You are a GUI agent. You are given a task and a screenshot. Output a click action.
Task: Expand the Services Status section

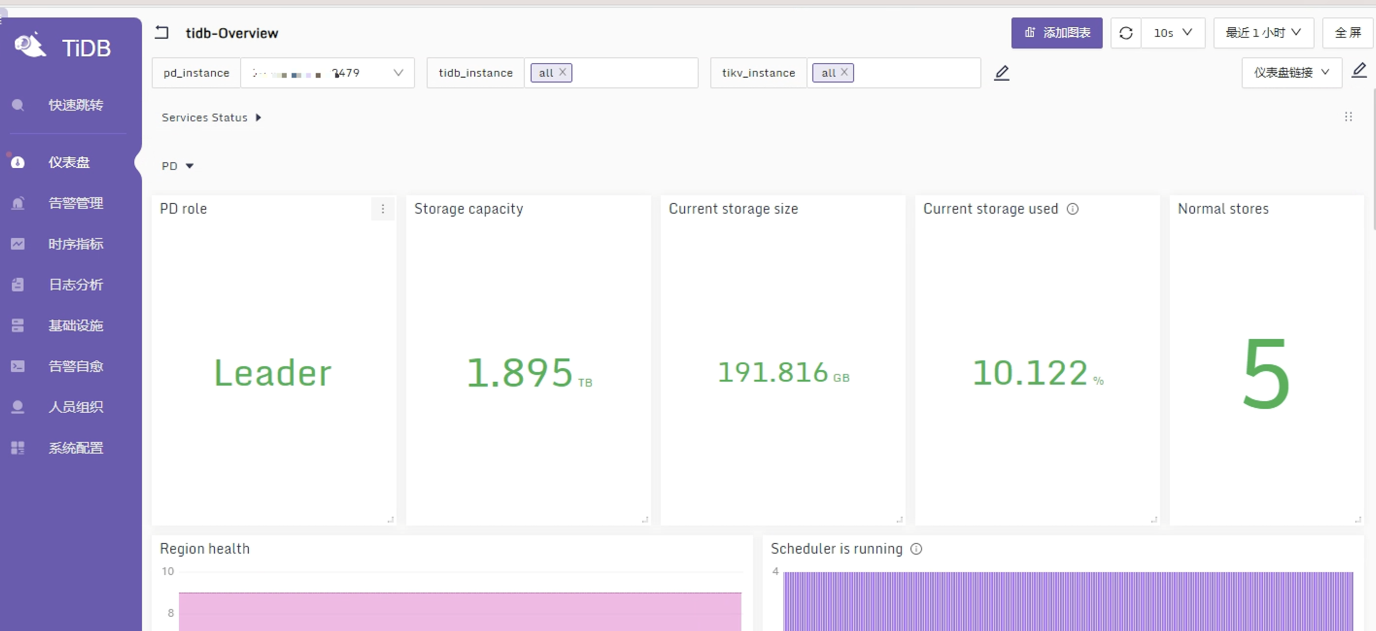[258, 118]
